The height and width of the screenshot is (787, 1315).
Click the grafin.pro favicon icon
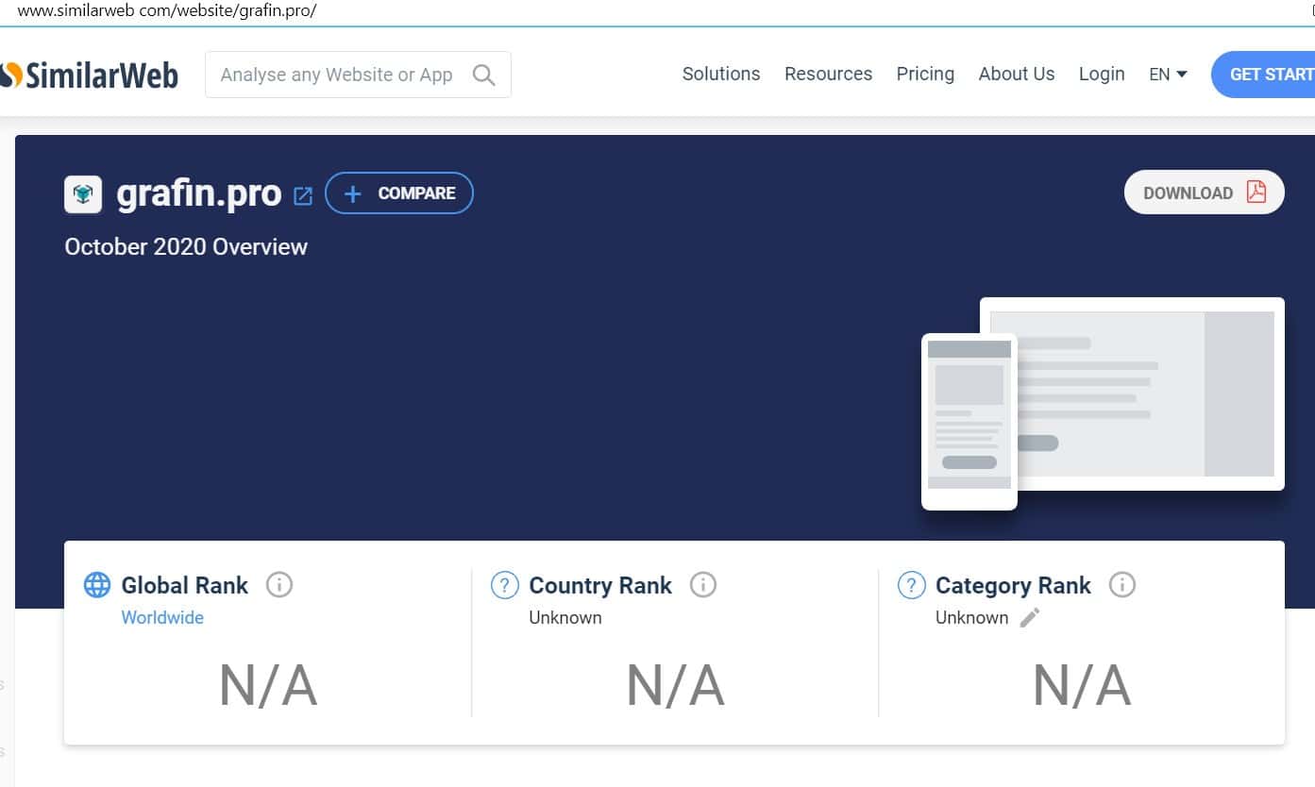tap(83, 194)
